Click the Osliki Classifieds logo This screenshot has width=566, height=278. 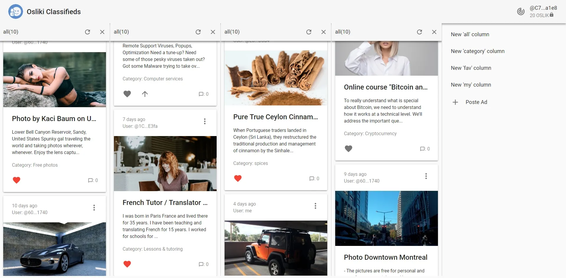pos(15,11)
